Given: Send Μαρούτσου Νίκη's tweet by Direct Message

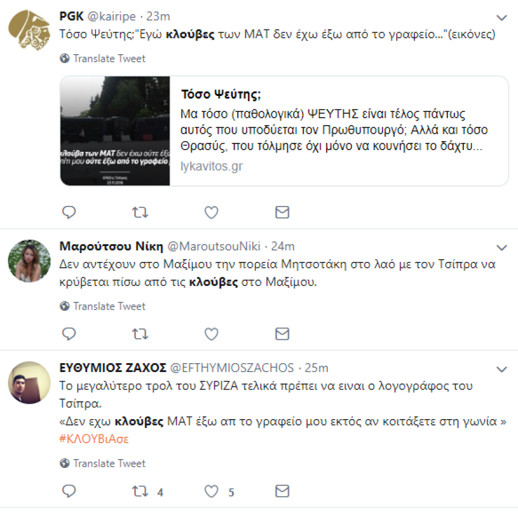Looking at the screenshot, I should pos(282,333).
